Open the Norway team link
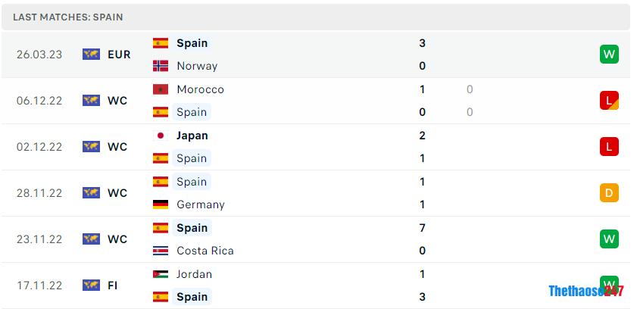Screen dimensions: 637x309 coord(197,66)
